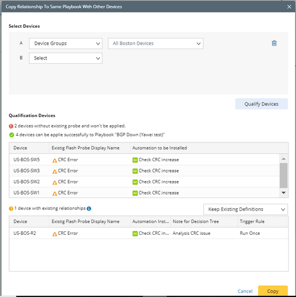This screenshot has width=296, height=297.
Task: Click the NI icon for US-BOS-SW3 automation
Action: (x=135, y=171)
